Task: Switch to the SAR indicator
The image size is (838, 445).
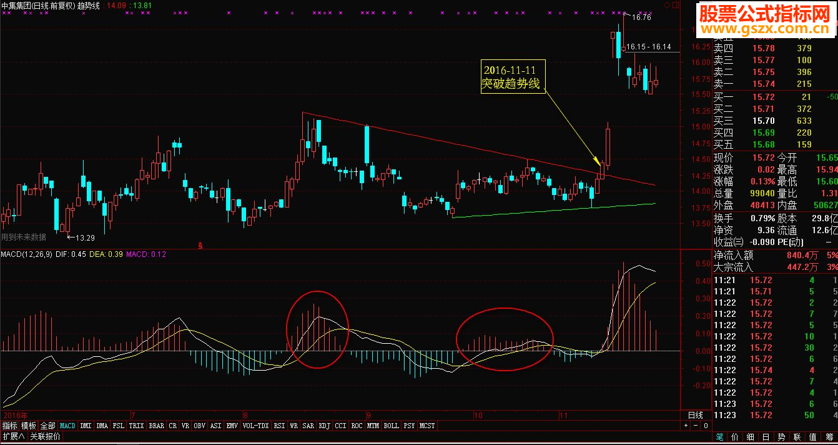Action: (x=308, y=426)
